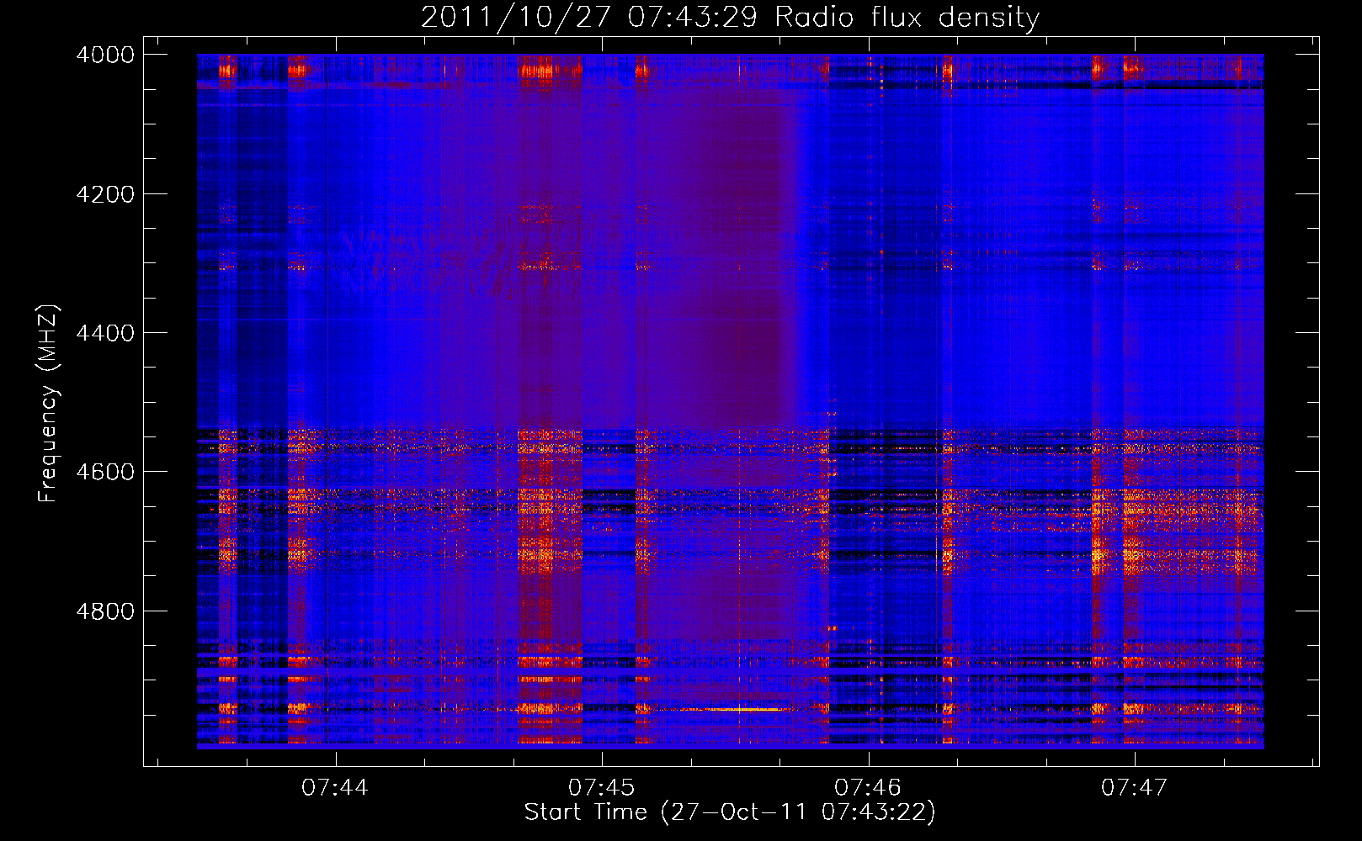Click the 07:45 time axis label
This screenshot has height=841, width=1362.
(601, 787)
